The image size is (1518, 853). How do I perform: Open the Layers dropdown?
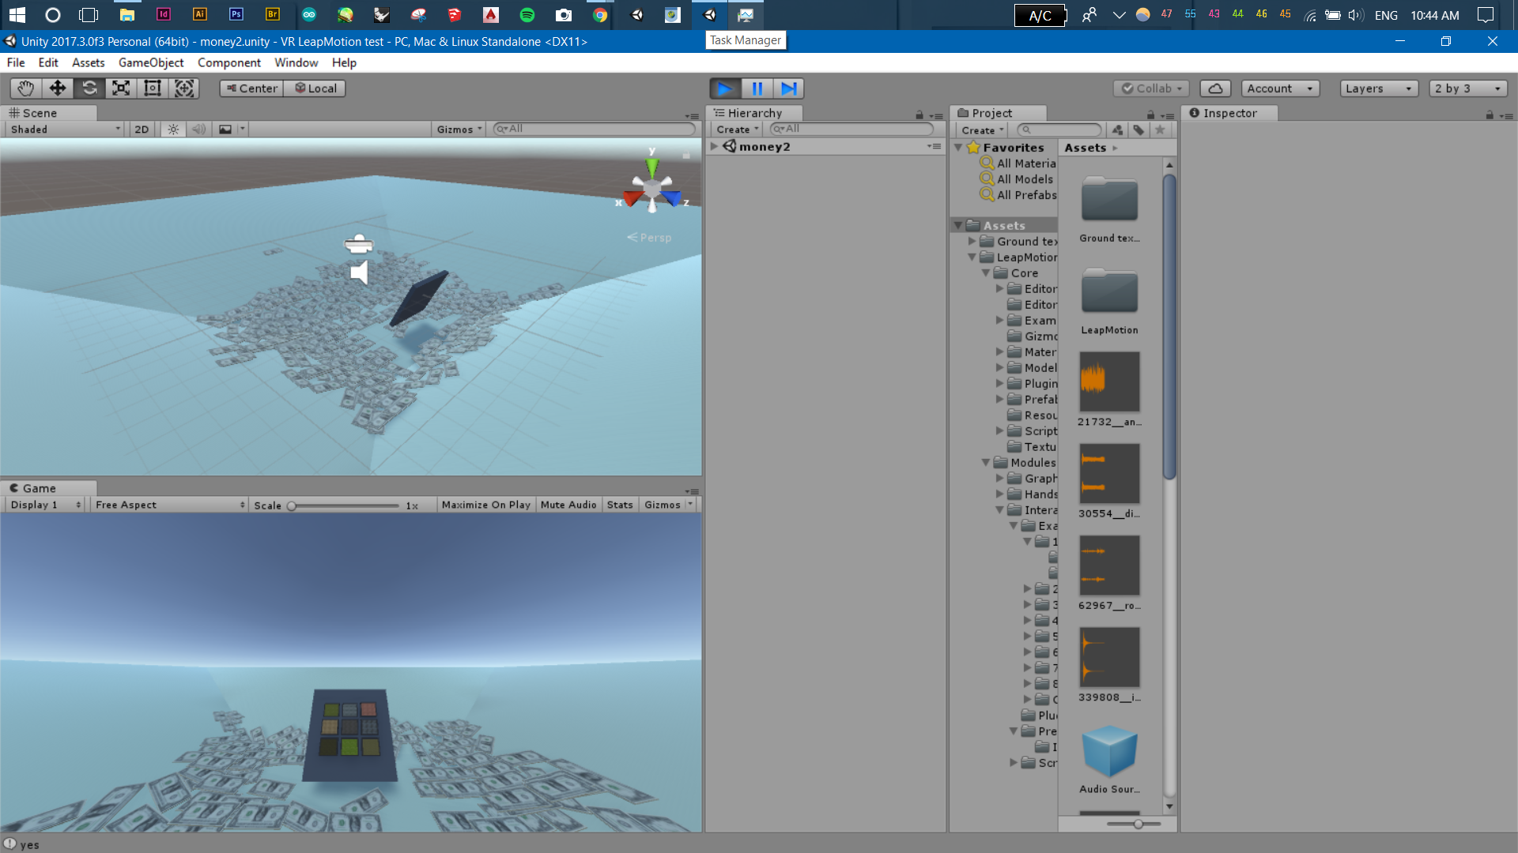click(x=1379, y=88)
